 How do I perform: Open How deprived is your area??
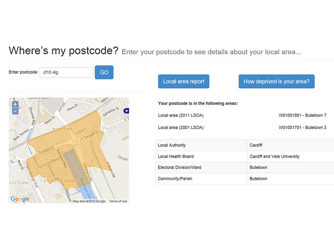click(x=276, y=81)
